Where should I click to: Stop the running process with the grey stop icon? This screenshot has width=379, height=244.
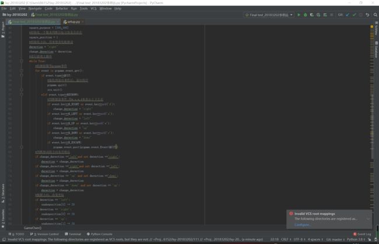click(x=331, y=15)
